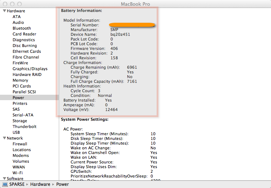
Task: Select FireWire in the sidebar
Action: [20, 63]
